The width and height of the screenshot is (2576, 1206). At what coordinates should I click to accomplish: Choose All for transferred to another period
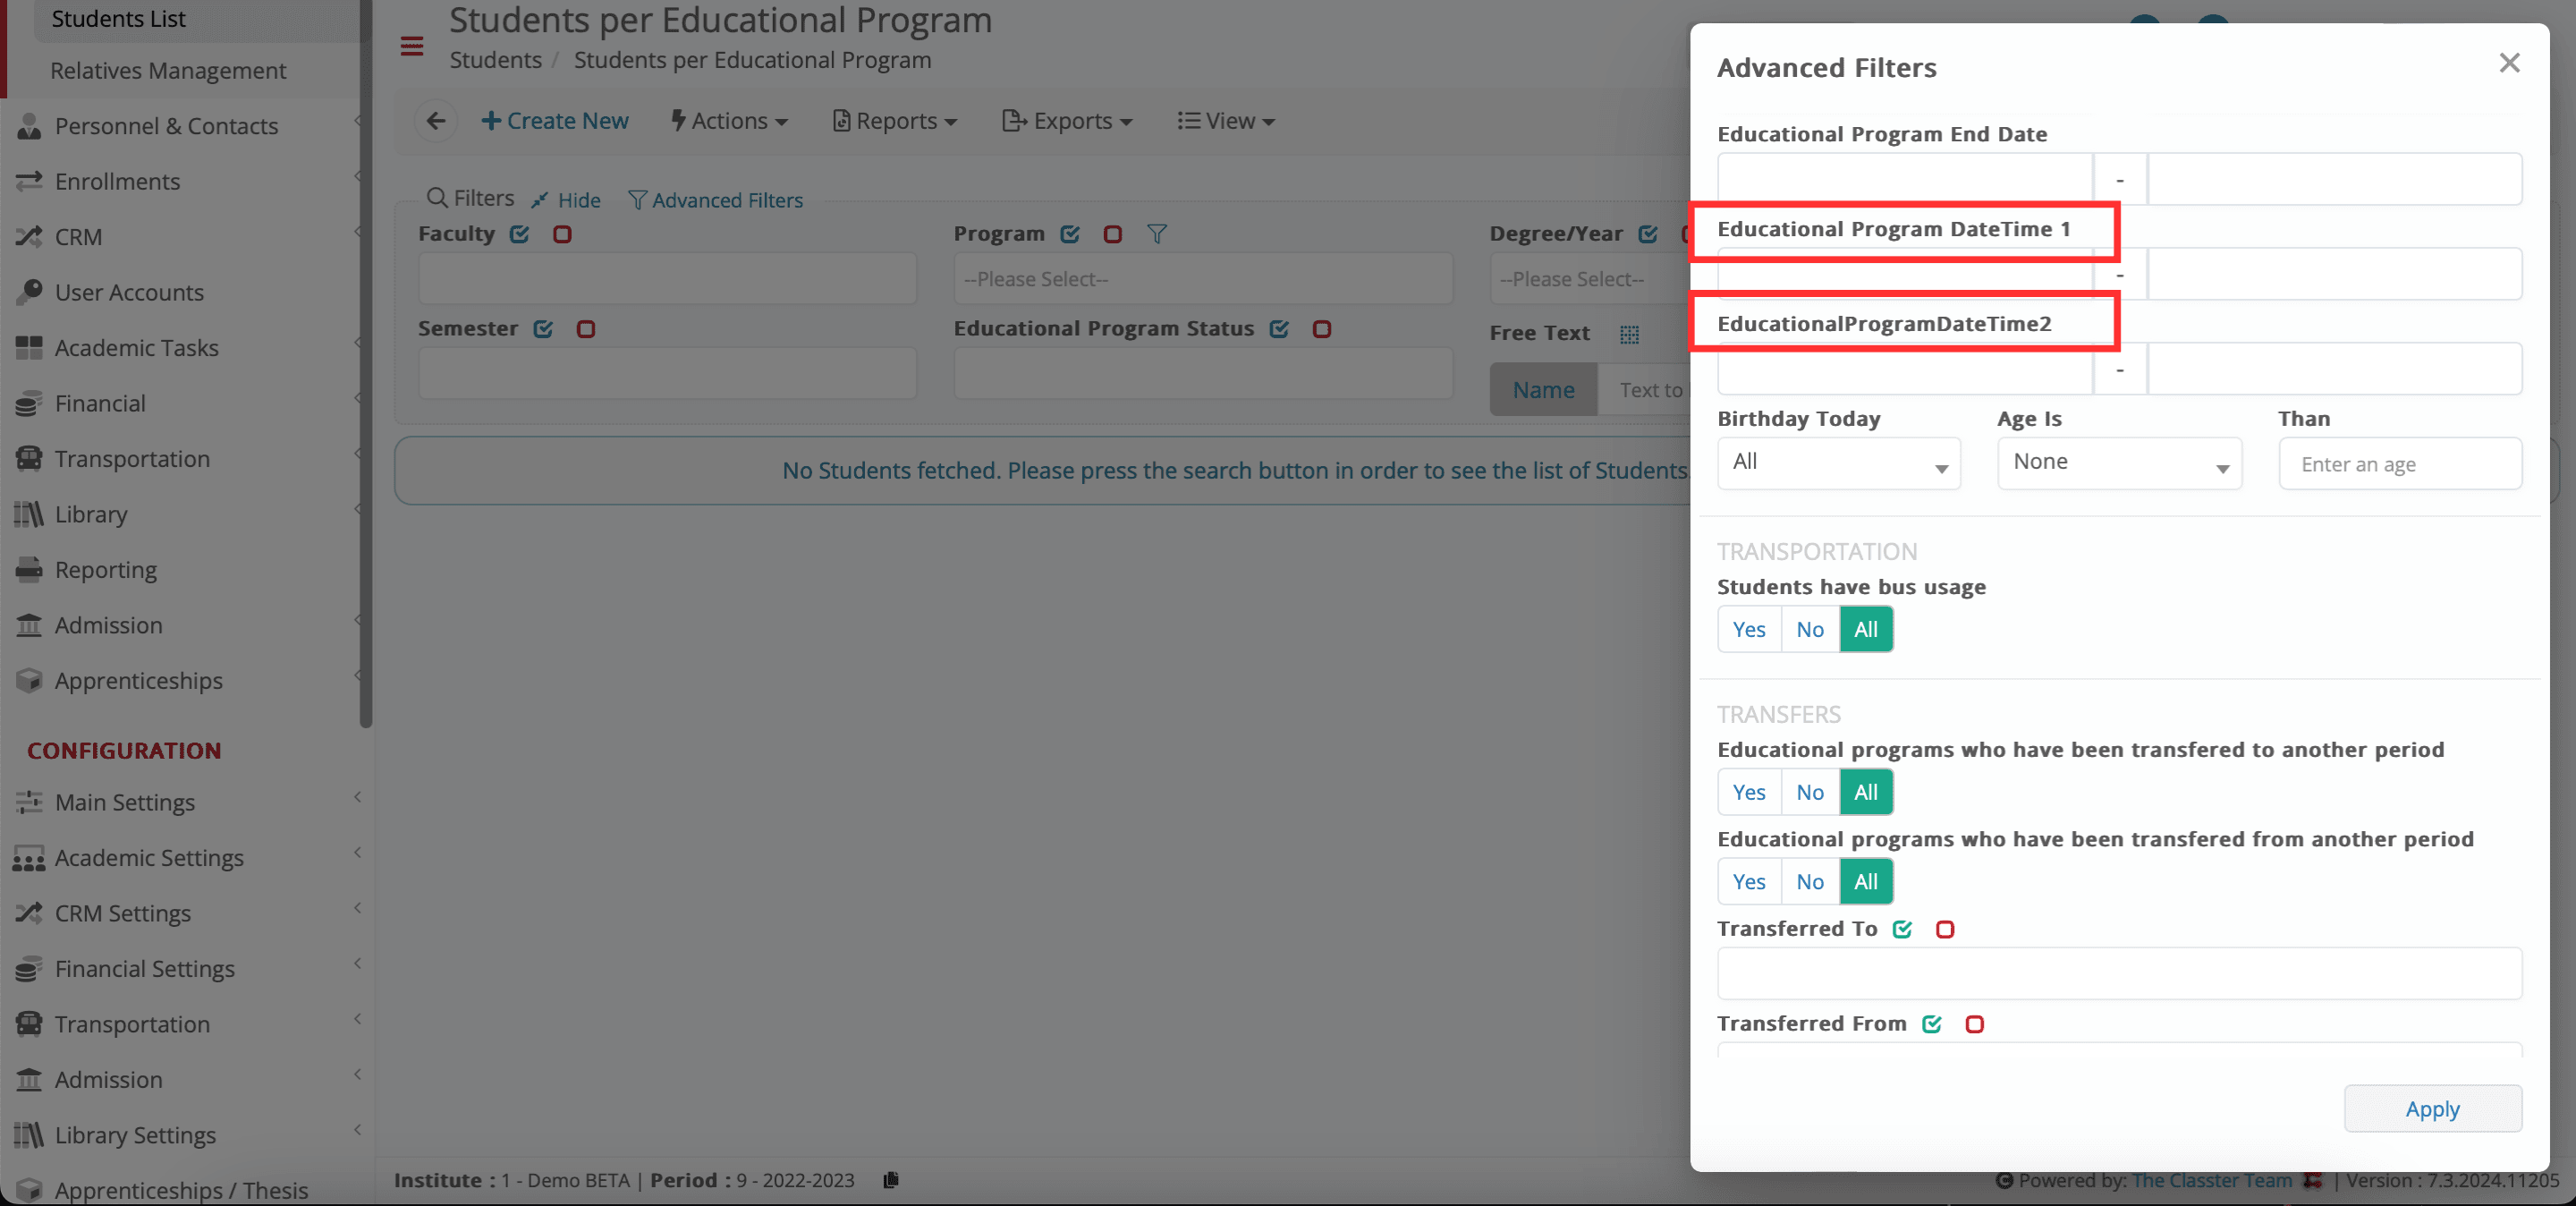coord(1866,792)
